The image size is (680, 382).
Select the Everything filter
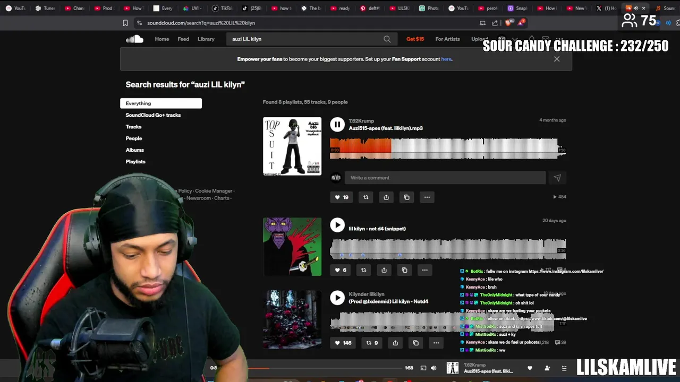pyautogui.click(x=161, y=103)
